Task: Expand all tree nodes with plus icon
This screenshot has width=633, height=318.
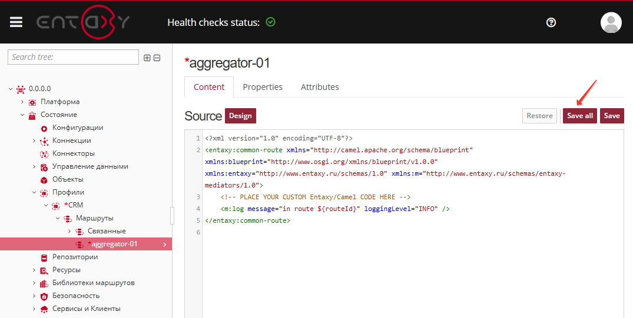Action: (147, 58)
